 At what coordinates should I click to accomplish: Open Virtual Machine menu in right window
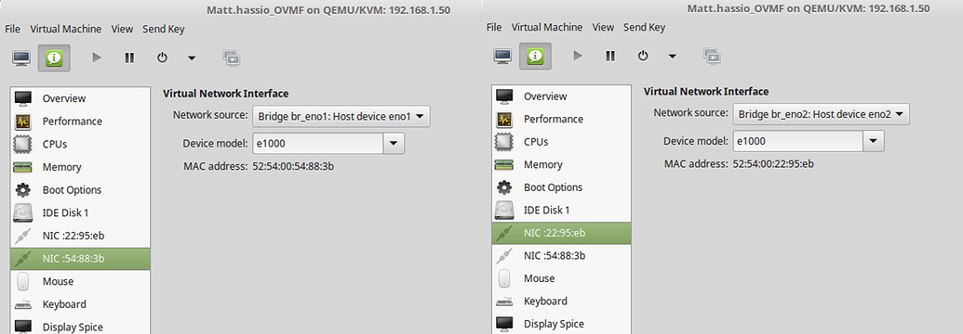[546, 27]
